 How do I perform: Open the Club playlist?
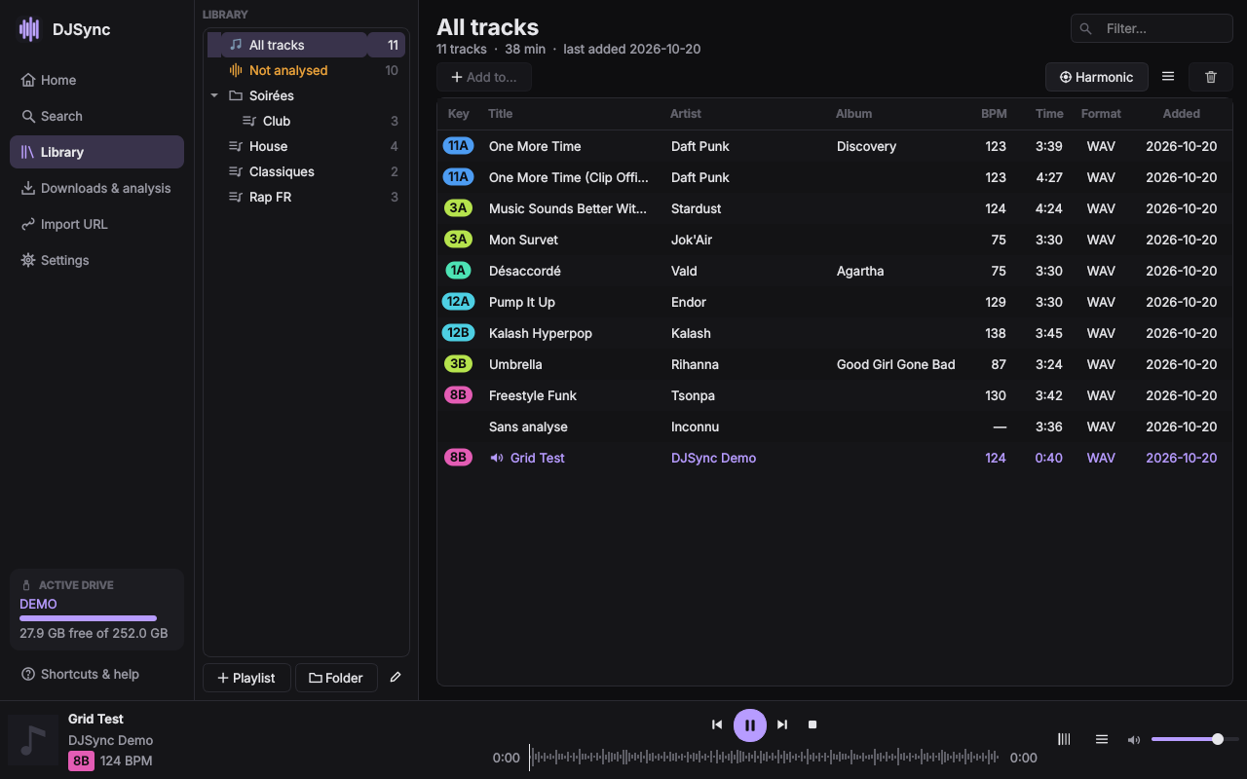click(x=306, y=121)
